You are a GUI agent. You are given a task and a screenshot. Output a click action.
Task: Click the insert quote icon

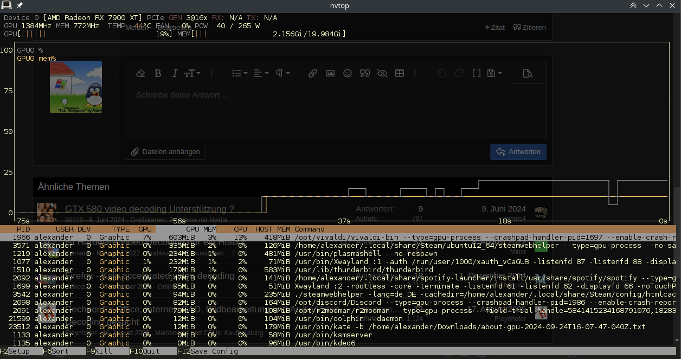tap(365, 73)
